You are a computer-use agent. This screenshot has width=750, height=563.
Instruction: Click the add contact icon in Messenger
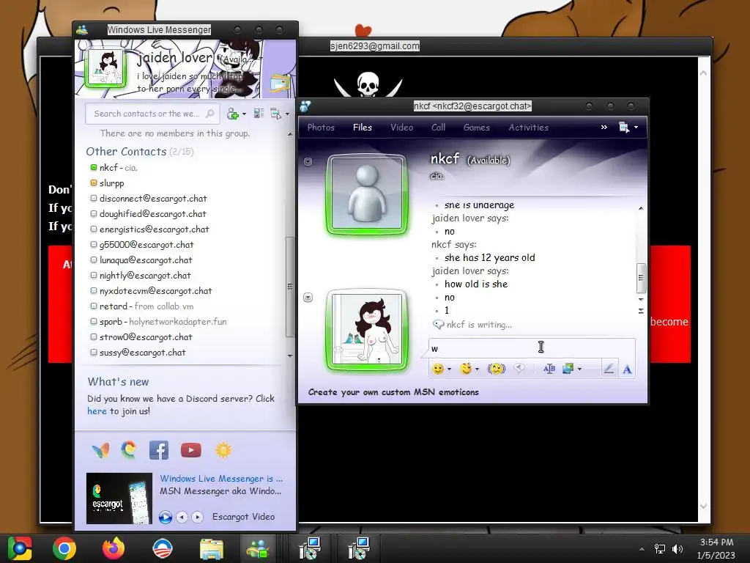point(233,114)
